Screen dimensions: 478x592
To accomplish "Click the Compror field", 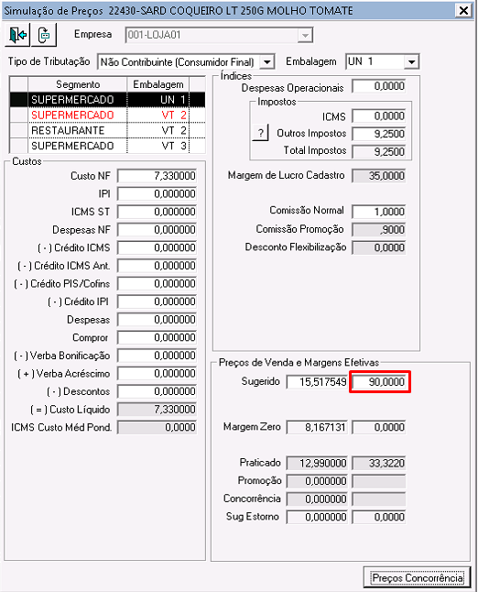I will click(157, 338).
